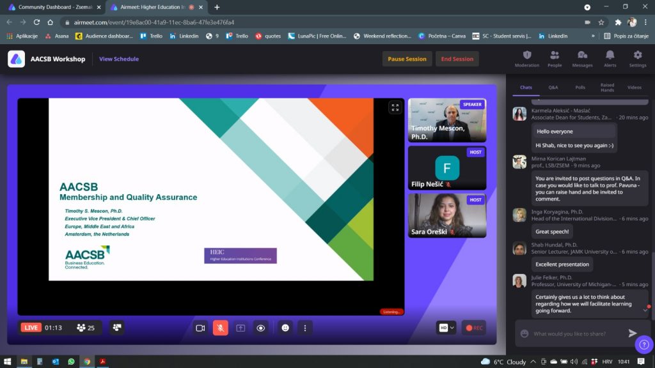Open the help question mark button

[x=644, y=344]
